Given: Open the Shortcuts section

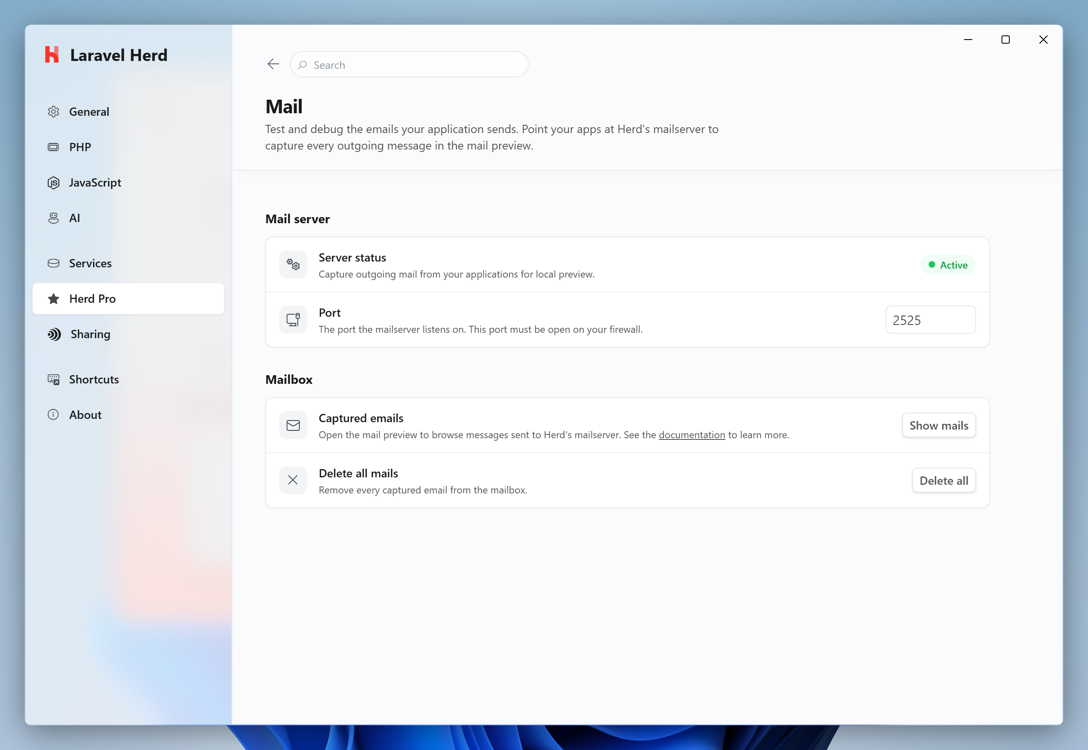Looking at the screenshot, I should [x=129, y=379].
